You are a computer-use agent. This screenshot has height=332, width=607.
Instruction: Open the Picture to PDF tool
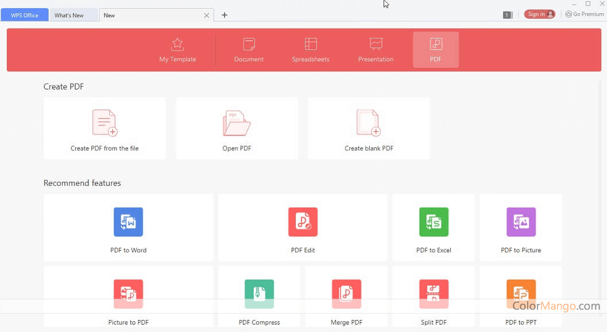coord(128,294)
